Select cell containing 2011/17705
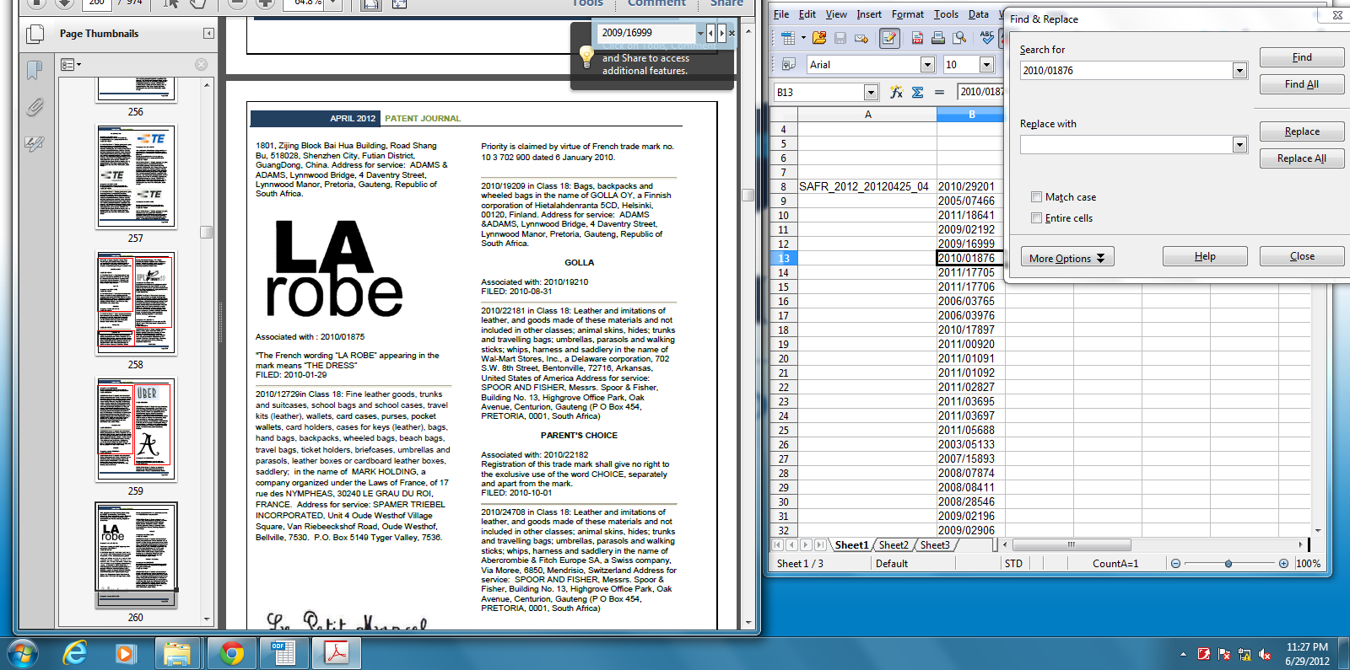1350x670 pixels. click(970, 273)
